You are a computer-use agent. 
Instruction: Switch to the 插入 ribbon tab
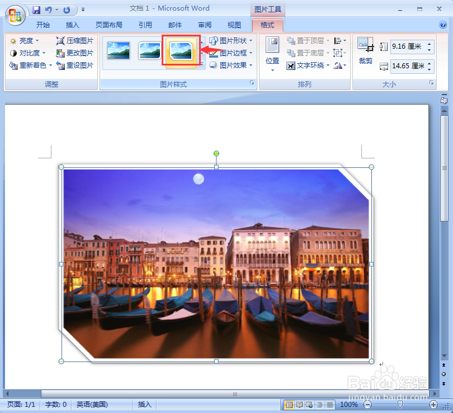72,25
